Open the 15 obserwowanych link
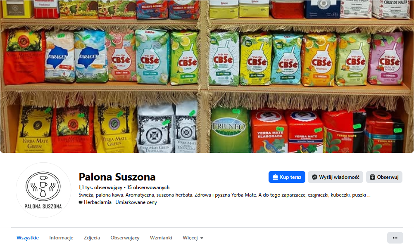The width and height of the screenshot is (414, 246). 148,187
